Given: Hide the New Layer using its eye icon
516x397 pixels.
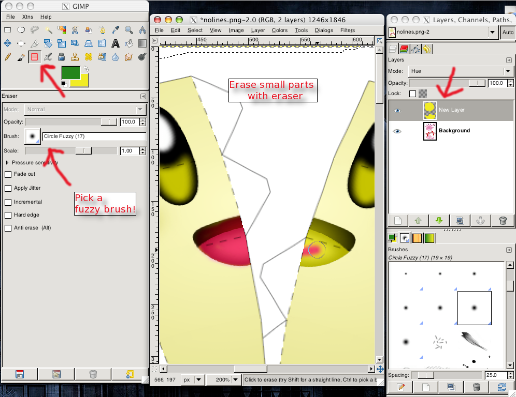Looking at the screenshot, I should coord(397,110).
